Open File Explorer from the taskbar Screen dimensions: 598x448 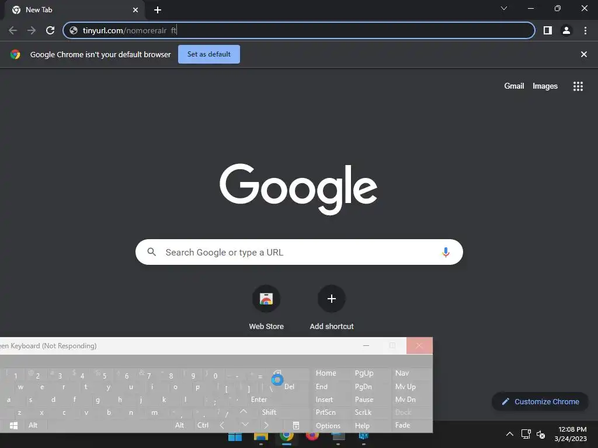coord(261,437)
